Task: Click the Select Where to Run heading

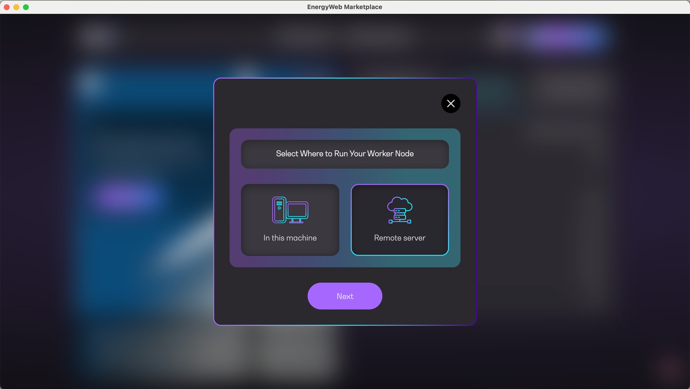Action: [x=345, y=154]
